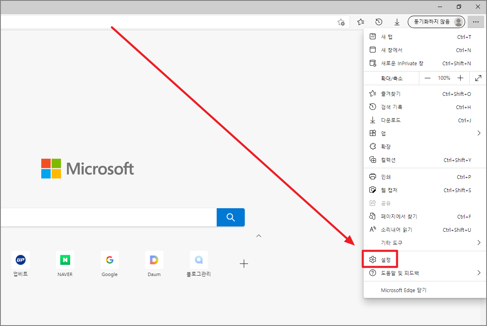This screenshot has width=487, height=326.
Task: Expand the 기타 도구 submenu
Action: tap(424, 243)
